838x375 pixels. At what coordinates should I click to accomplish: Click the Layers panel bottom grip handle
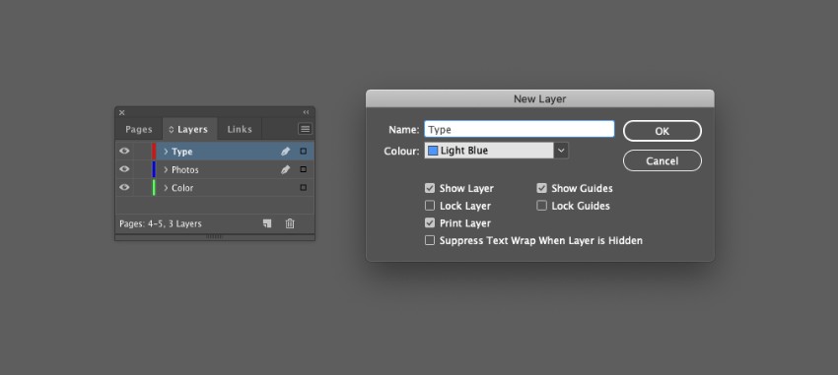(x=215, y=237)
